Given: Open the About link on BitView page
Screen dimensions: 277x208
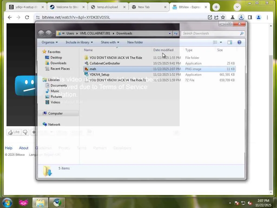Looking at the screenshot, I should [x=24, y=148].
